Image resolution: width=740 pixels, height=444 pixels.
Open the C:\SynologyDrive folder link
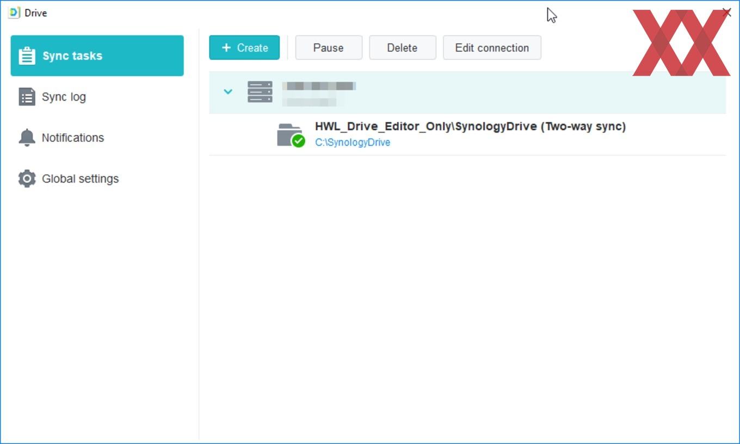click(x=353, y=142)
